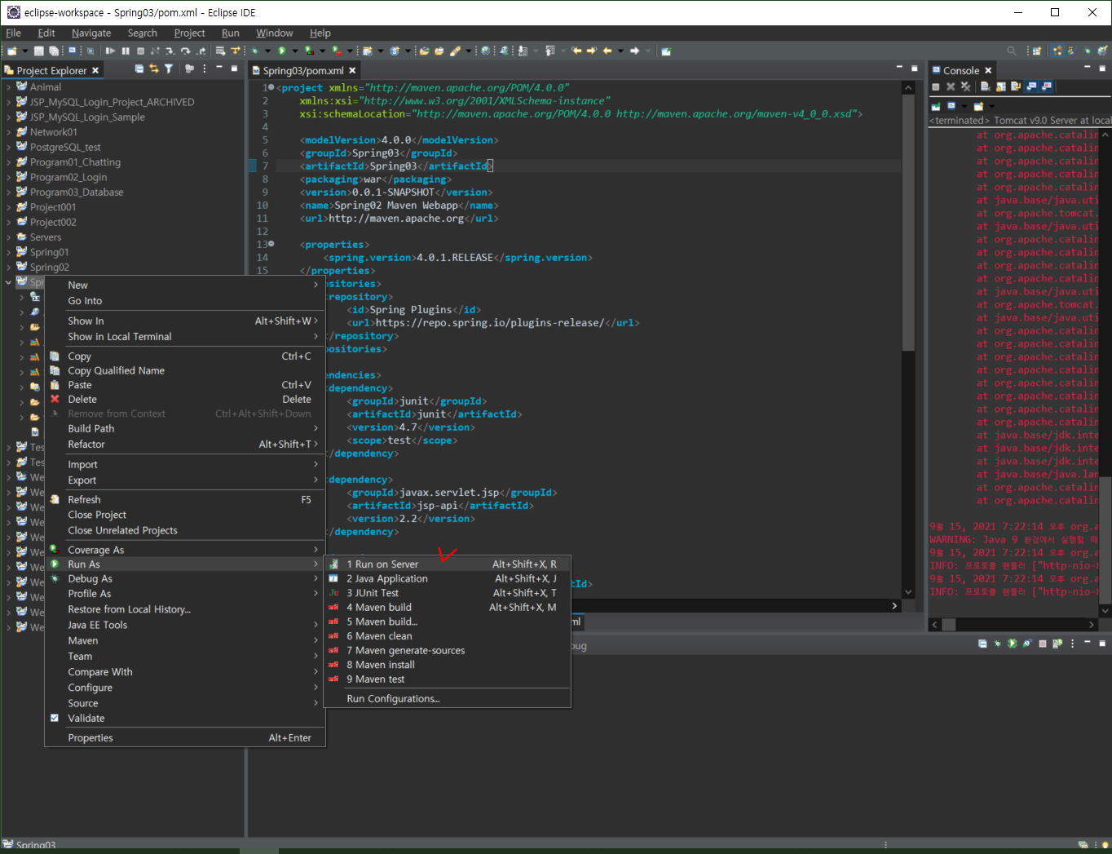Click the Console view tab
The height and width of the screenshot is (854, 1112).
960,70
